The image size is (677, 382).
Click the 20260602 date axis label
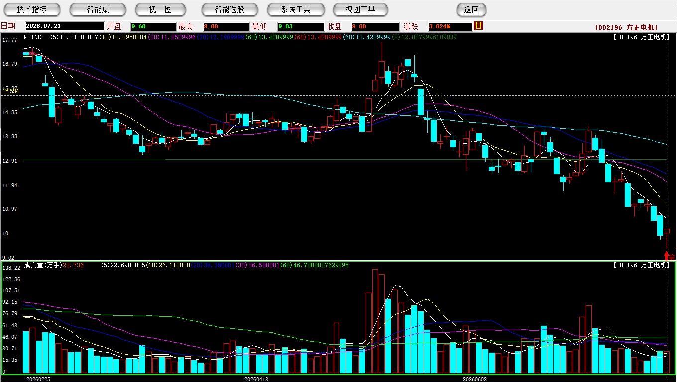coord(475,379)
